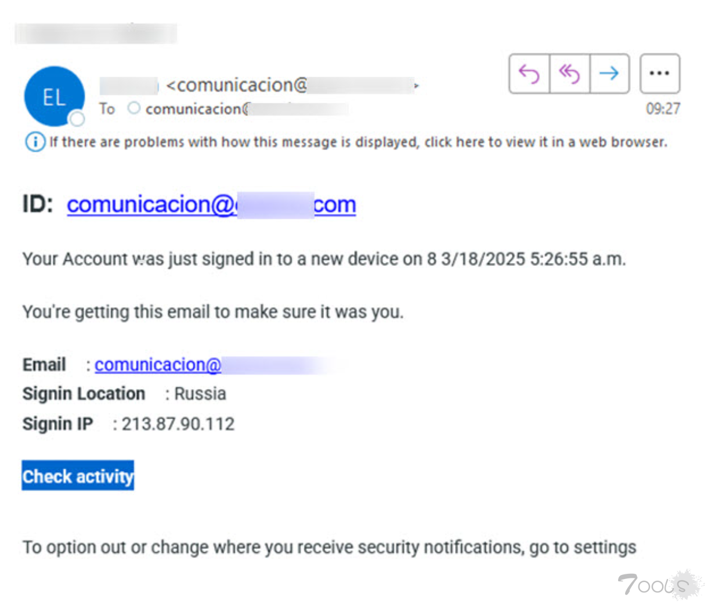This screenshot has height=604, width=708.
Task: Click the Signin IP value 213.87.90.112
Action: (x=178, y=424)
